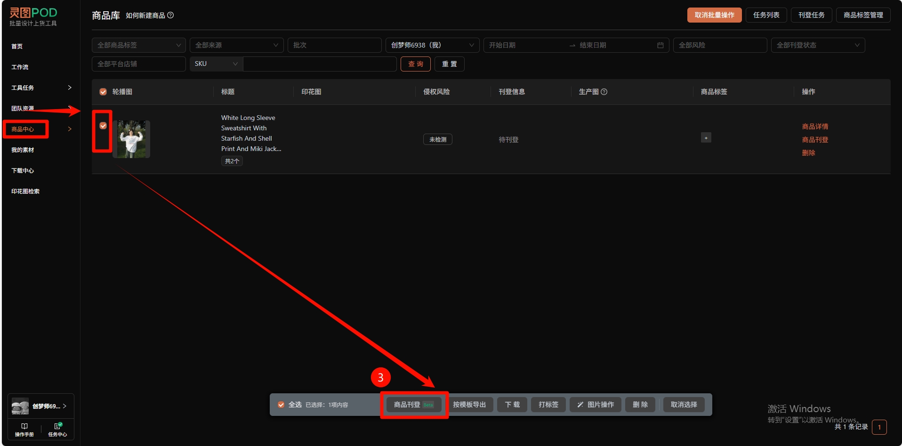Open the 商品详情 link for the product

click(x=815, y=127)
